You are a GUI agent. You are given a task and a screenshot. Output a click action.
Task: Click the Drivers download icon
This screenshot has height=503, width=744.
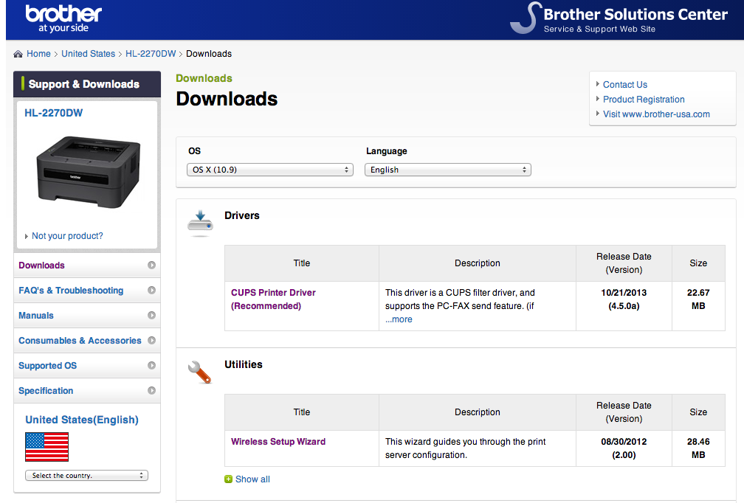[x=200, y=223]
